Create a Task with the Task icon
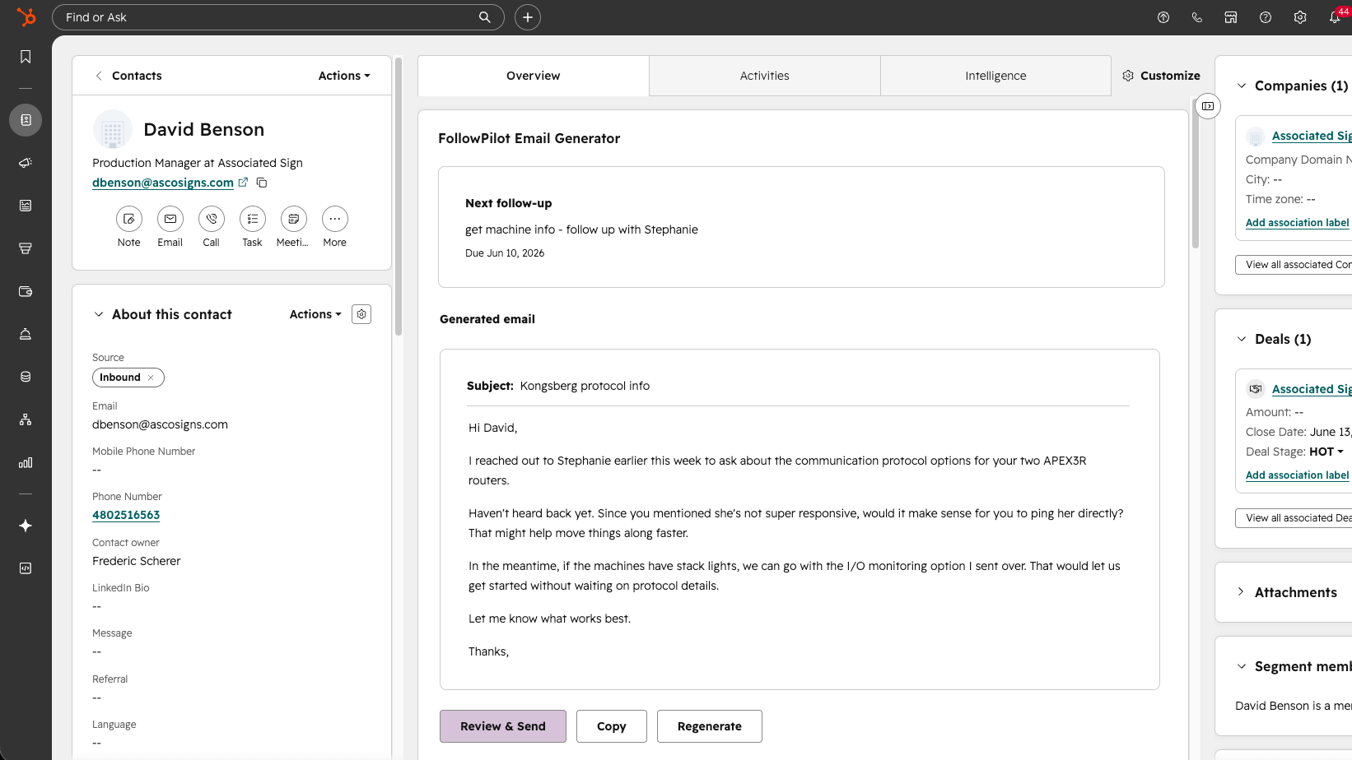The width and height of the screenshot is (1352, 760). pyautogui.click(x=253, y=219)
